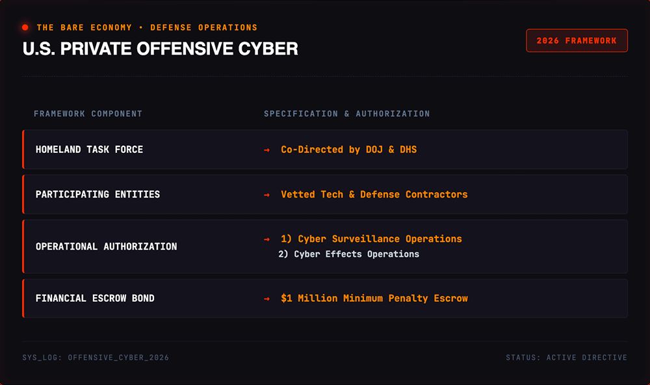The height and width of the screenshot is (385, 650).
Task: Select the Homeland Task Force label
Action: point(89,150)
